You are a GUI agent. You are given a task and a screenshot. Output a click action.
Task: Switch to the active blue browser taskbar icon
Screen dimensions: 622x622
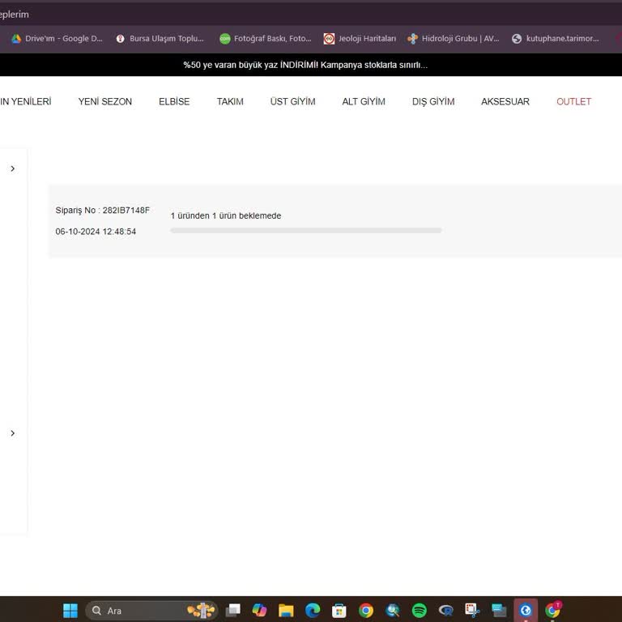526,610
